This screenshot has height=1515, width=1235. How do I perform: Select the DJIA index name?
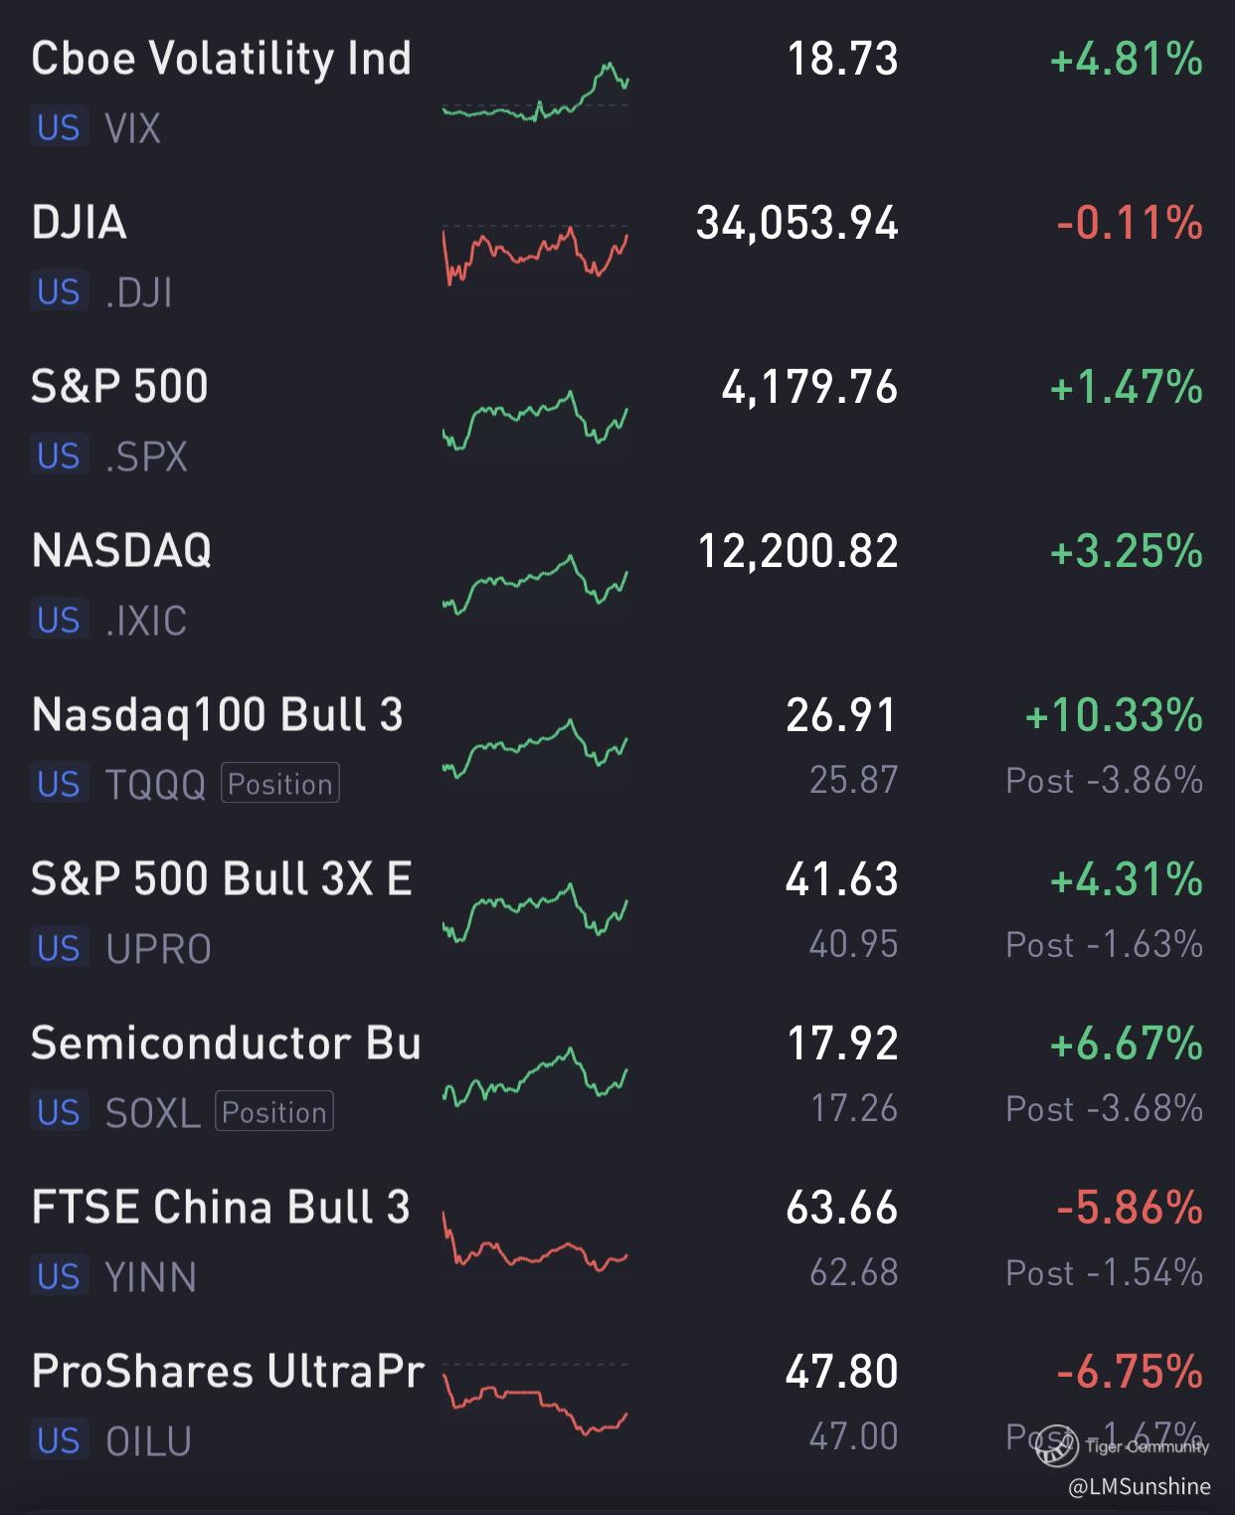pos(80,223)
